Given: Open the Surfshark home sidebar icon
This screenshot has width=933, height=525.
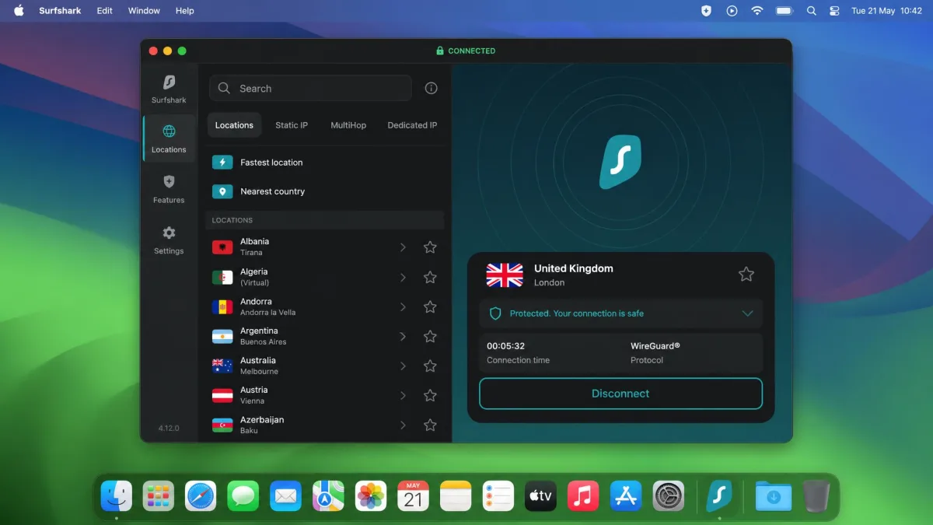Looking at the screenshot, I should pyautogui.click(x=169, y=82).
